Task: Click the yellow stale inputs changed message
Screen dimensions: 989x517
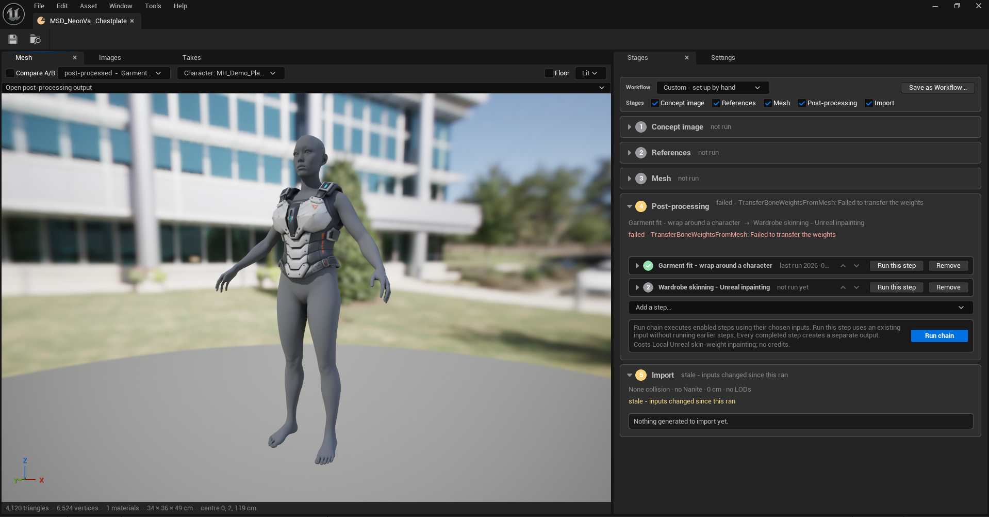Action: coord(682,401)
